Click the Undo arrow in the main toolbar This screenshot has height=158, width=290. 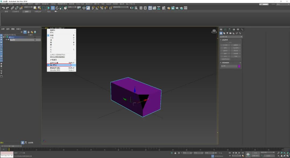(3, 8)
